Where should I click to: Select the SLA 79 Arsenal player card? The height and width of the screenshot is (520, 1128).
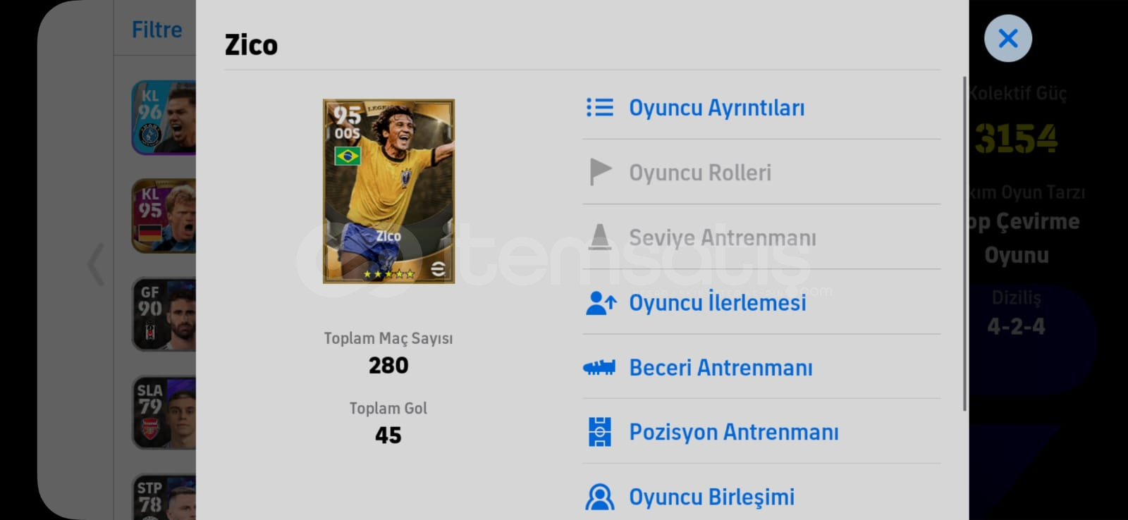click(164, 412)
